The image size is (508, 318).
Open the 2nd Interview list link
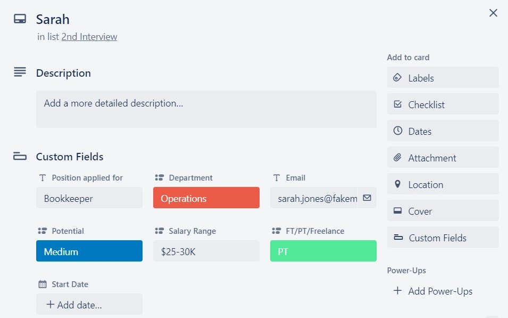tap(89, 37)
